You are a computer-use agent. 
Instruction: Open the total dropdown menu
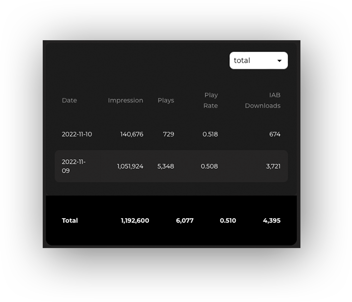258,60
